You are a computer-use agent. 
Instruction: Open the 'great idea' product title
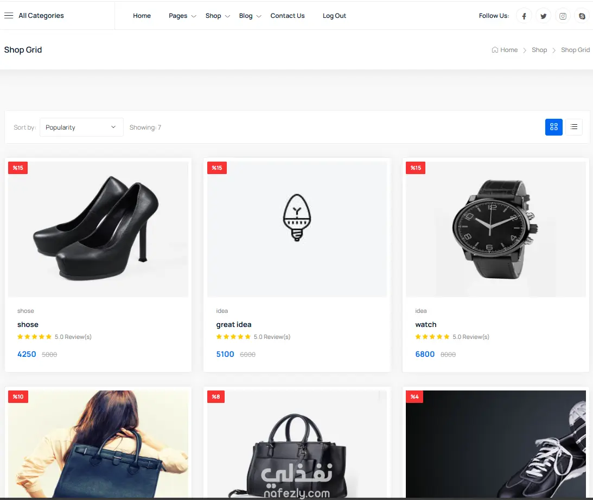[234, 325]
